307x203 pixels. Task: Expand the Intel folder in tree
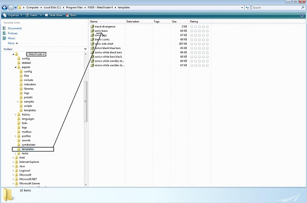tap(13, 158)
